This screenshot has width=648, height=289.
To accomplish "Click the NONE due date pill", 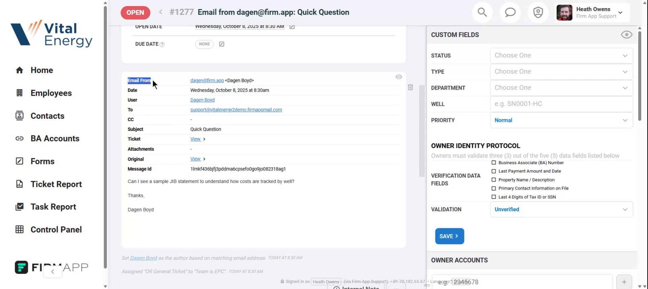I will pos(204,44).
